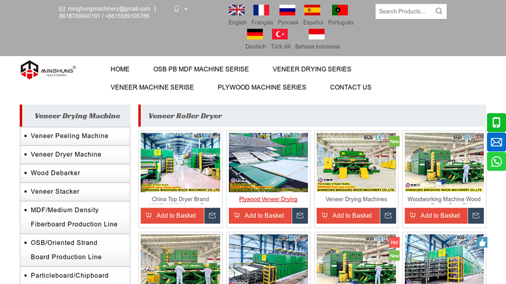Add Veneer Drying Machines to basket

coord(349,216)
